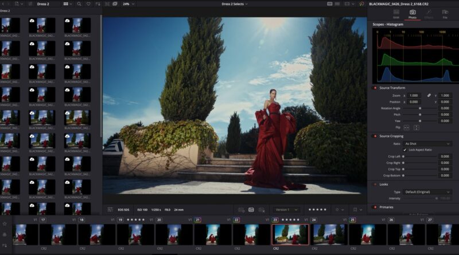This screenshot has width=459, height=255.
Task: Click the five-star rating below the viewer
Action: (318, 210)
